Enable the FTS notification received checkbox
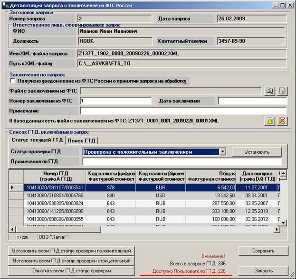The width and height of the screenshot is (296, 279). pos(13,81)
